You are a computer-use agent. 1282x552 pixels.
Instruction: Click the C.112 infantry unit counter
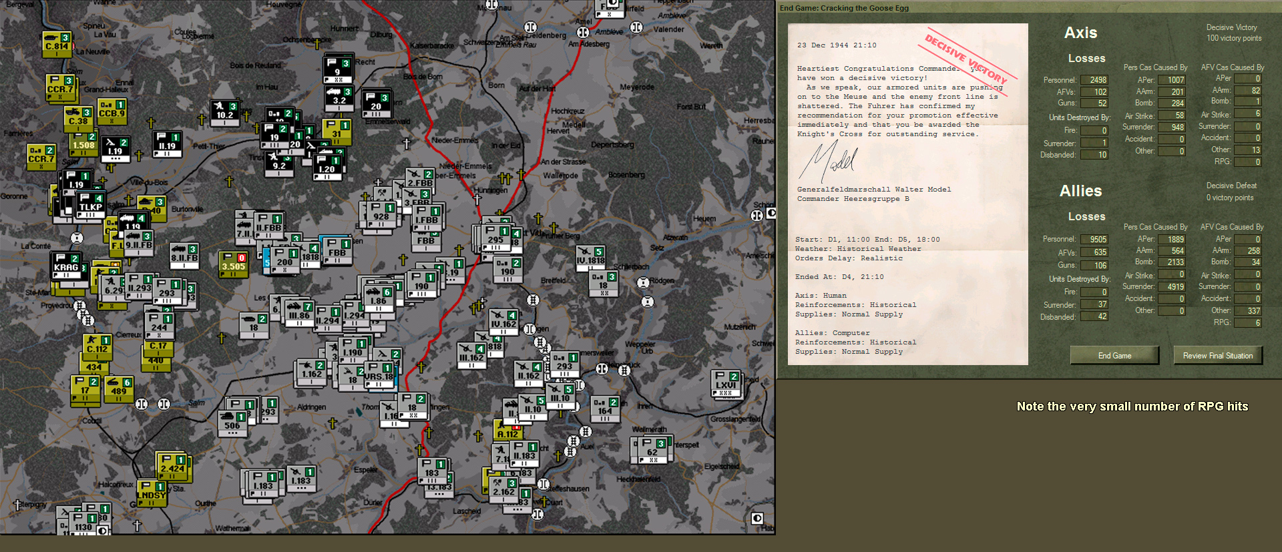pyautogui.click(x=97, y=346)
